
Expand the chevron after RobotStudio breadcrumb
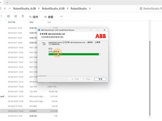coord(90,8)
